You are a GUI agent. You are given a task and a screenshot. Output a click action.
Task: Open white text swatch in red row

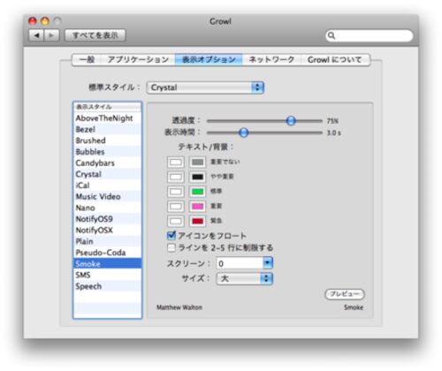[x=176, y=221]
